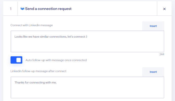Disable the auto follow-up toggle switch
Viewport: 175px width, 101px height.
[16, 60]
